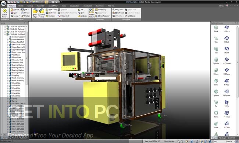Collapse the CBS-B-300 Roll Feed node
This screenshot has height=143, width=239.
pos(5,34)
